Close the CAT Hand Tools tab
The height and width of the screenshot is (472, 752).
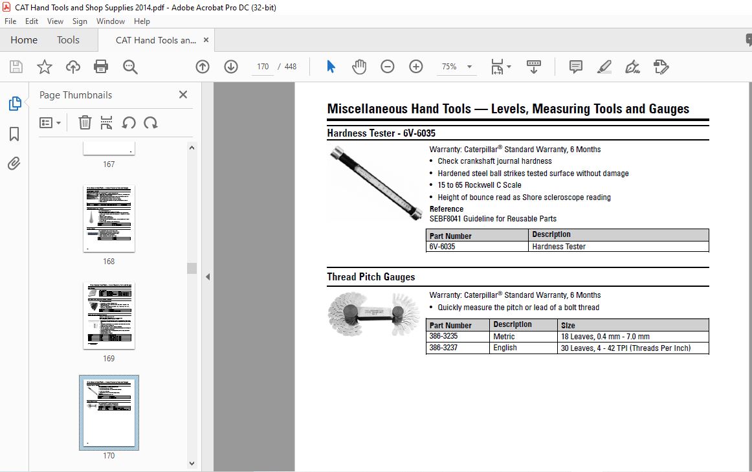pyautogui.click(x=206, y=39)
